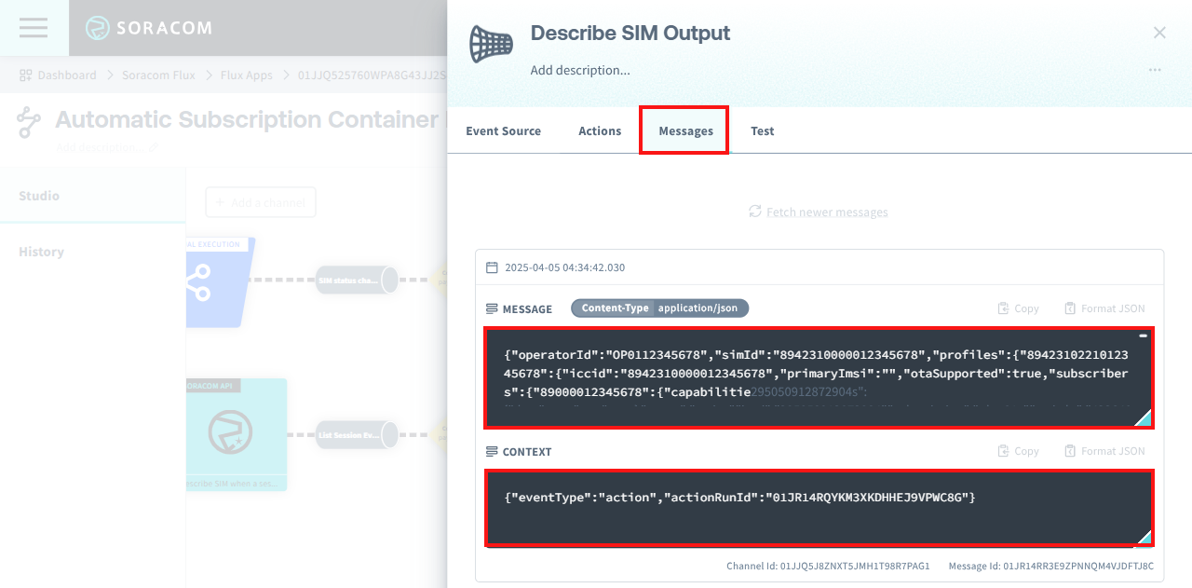Click the channel funnel icon beside the title
The image size is (1192, 588).
[491, 44]
